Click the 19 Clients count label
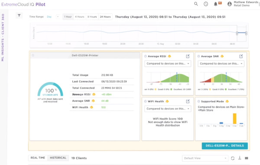 pyautogui.click(x=79, y=158)
